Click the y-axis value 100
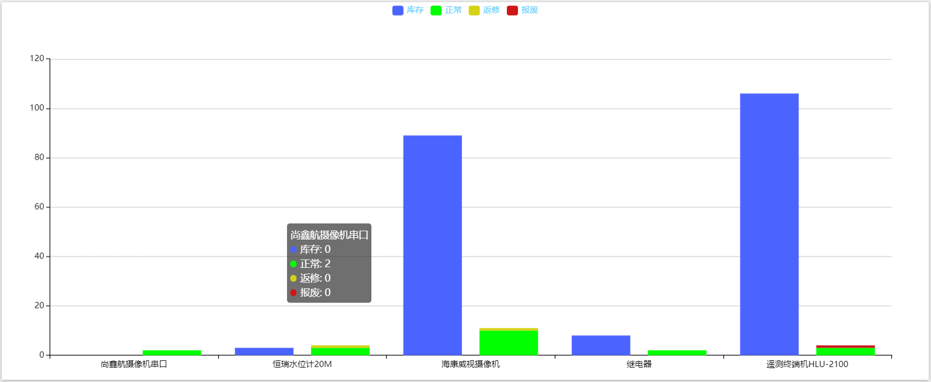The width and height of the screenshot is (931, 382). pos(37,108)
